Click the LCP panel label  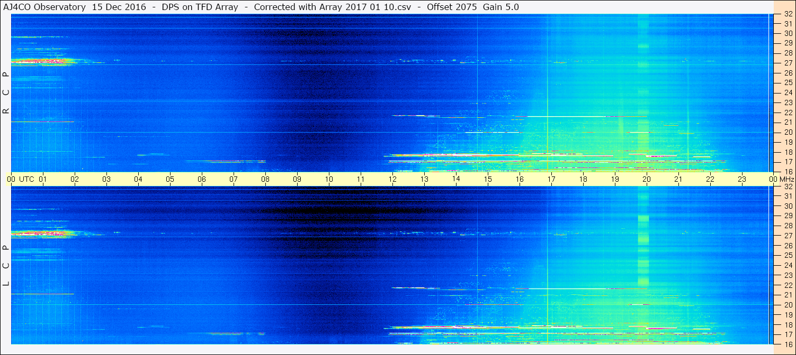6,265
